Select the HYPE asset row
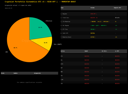 pyautogui.click(x=94, y=64)
